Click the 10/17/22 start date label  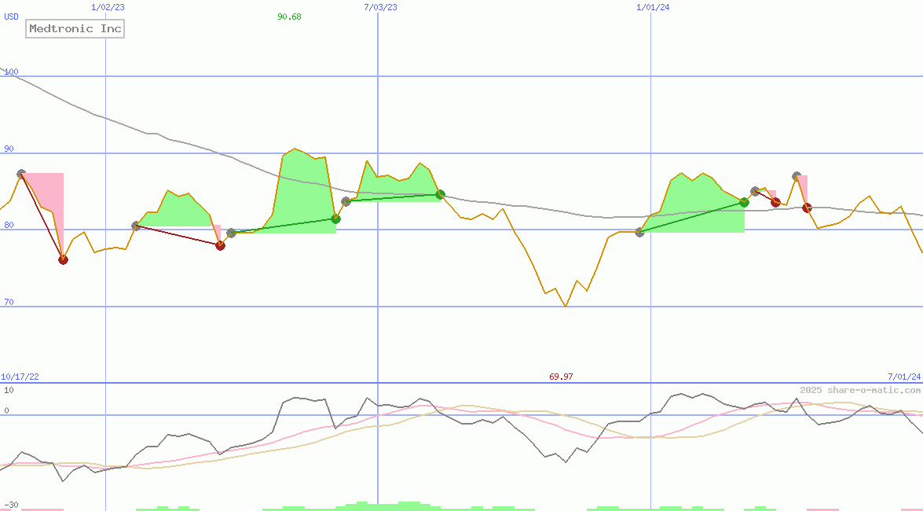tap(20, 377)
